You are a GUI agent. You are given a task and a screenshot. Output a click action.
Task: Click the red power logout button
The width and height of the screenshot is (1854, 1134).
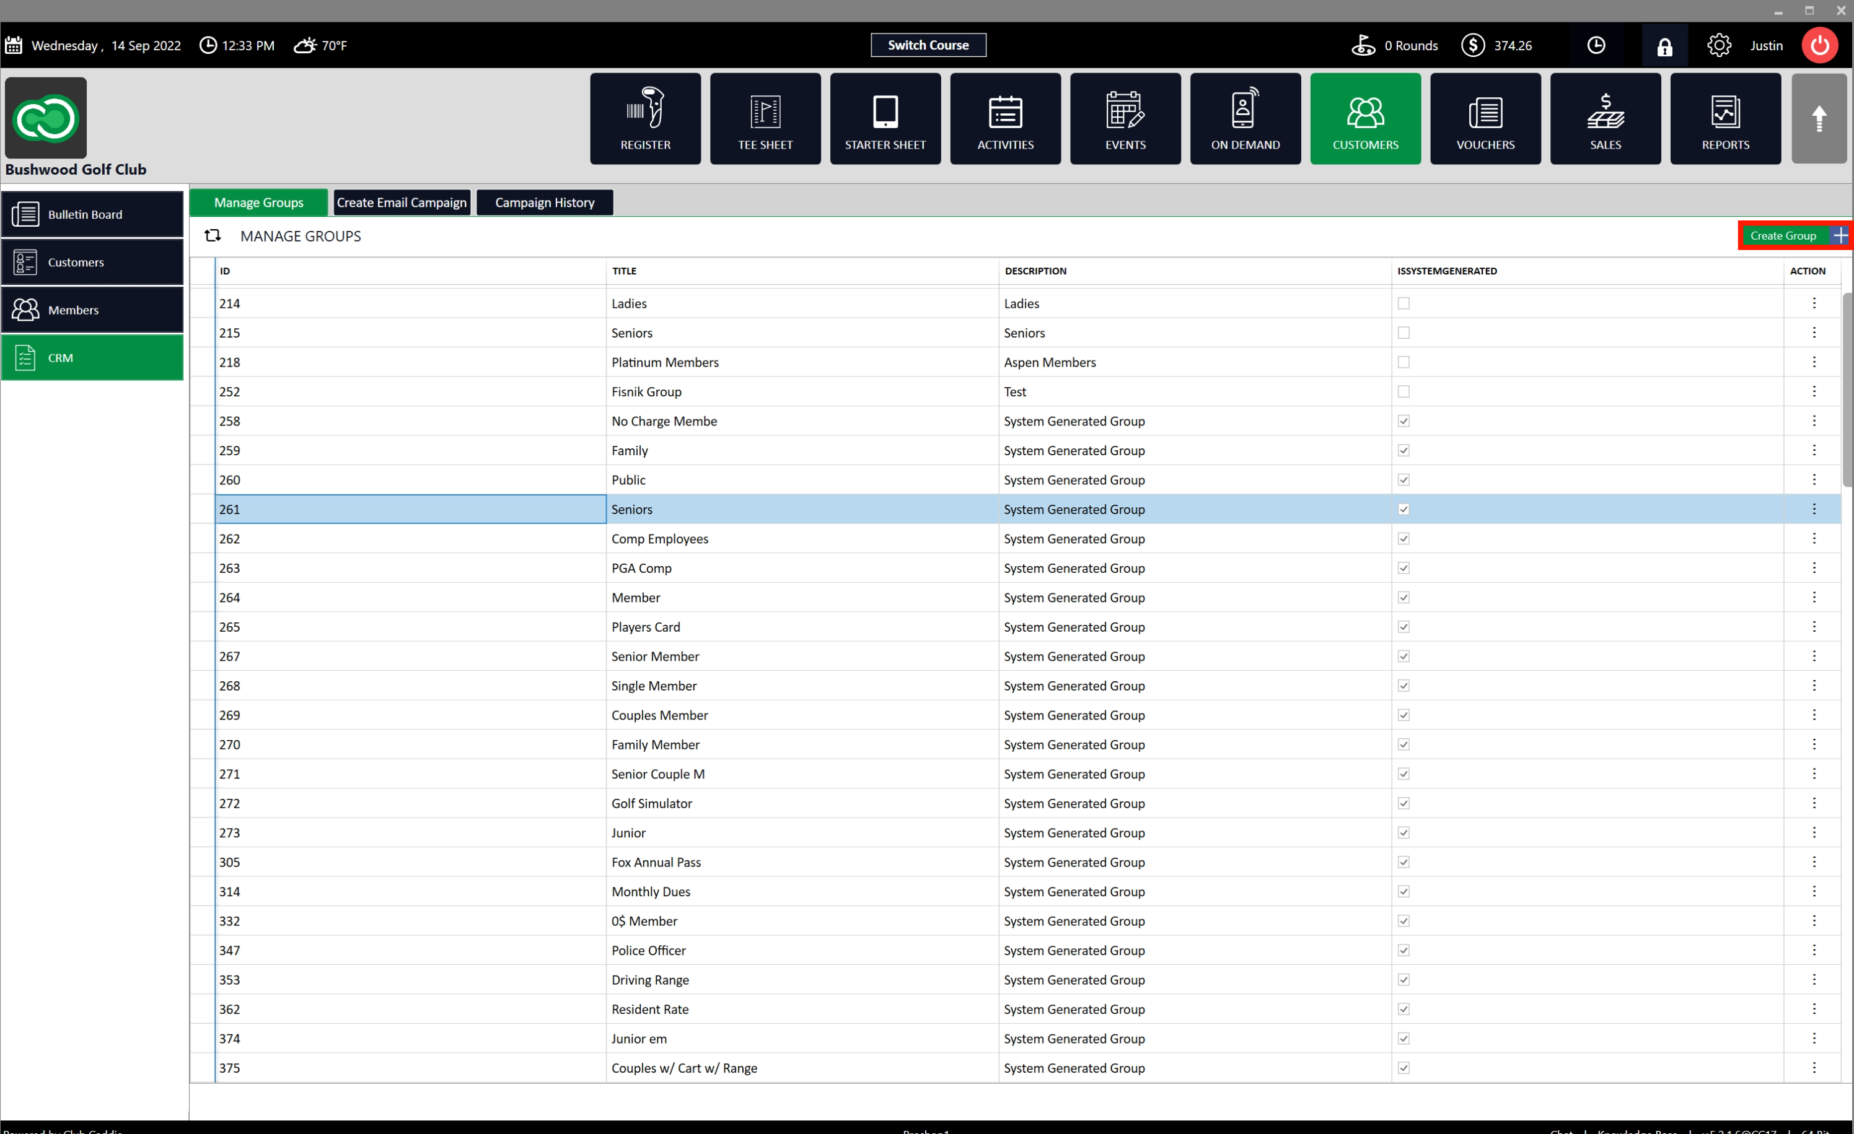click(1819, 46)
